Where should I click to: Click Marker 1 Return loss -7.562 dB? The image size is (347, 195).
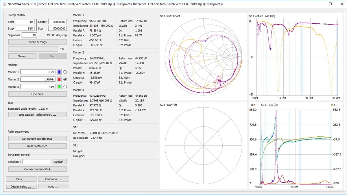141,21
